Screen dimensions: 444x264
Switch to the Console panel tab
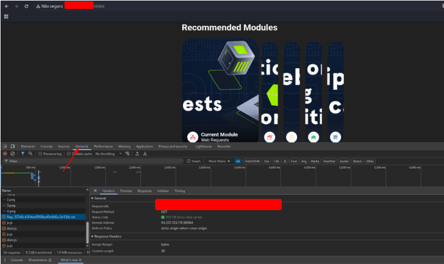tap(46, 146)
